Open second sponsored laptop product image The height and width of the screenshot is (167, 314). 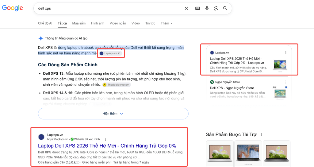[248, 153]
